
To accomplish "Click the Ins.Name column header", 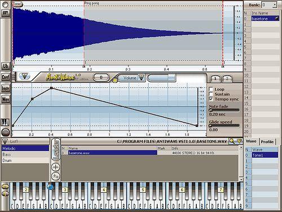I will (x=265, y=13).
